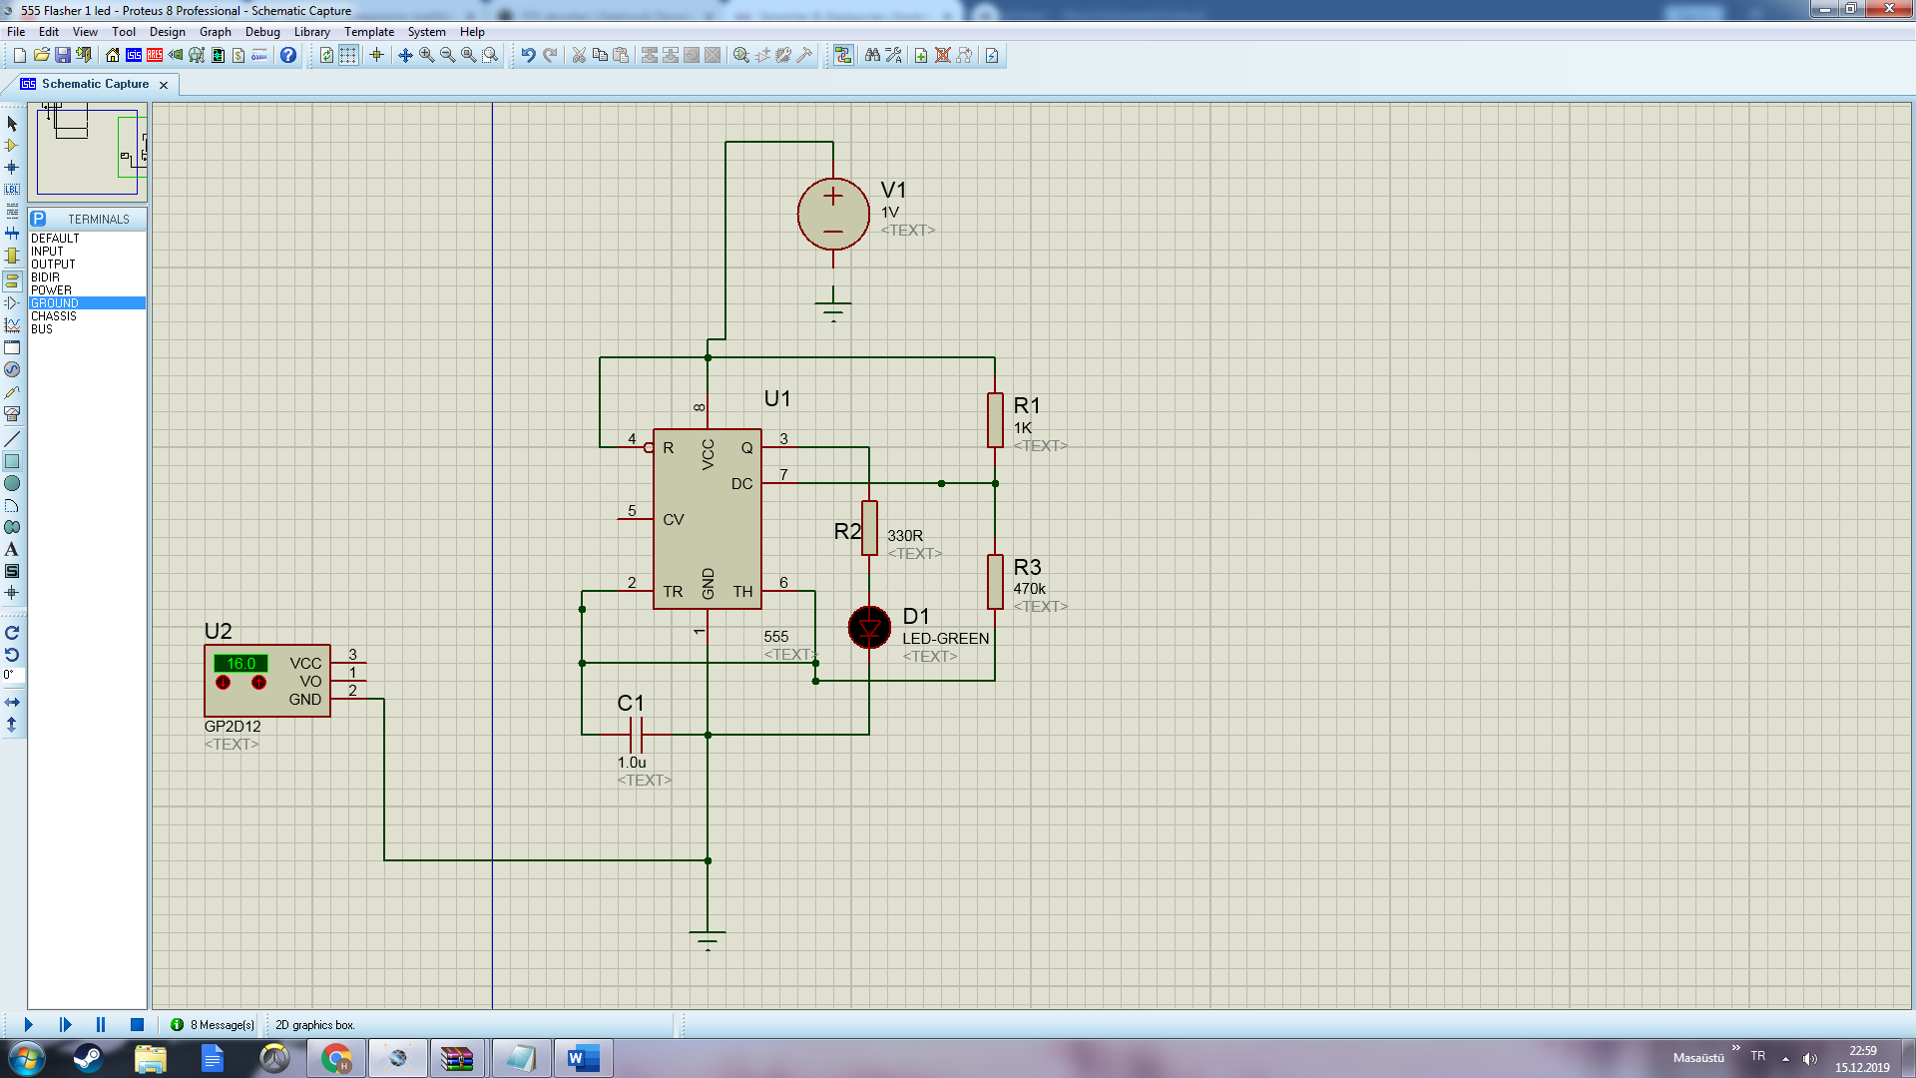Toggle the Terminals mode sidebar button
The image size is (1916, 1078).
(12, 280)
